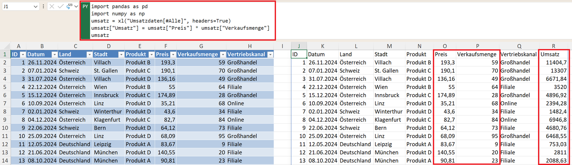
Task: Open the Preis column filter dropdown
Action: [173, 55]
